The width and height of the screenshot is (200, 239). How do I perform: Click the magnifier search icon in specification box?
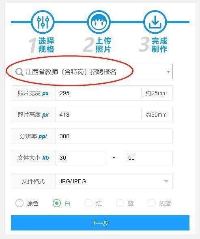pos(19,72)
